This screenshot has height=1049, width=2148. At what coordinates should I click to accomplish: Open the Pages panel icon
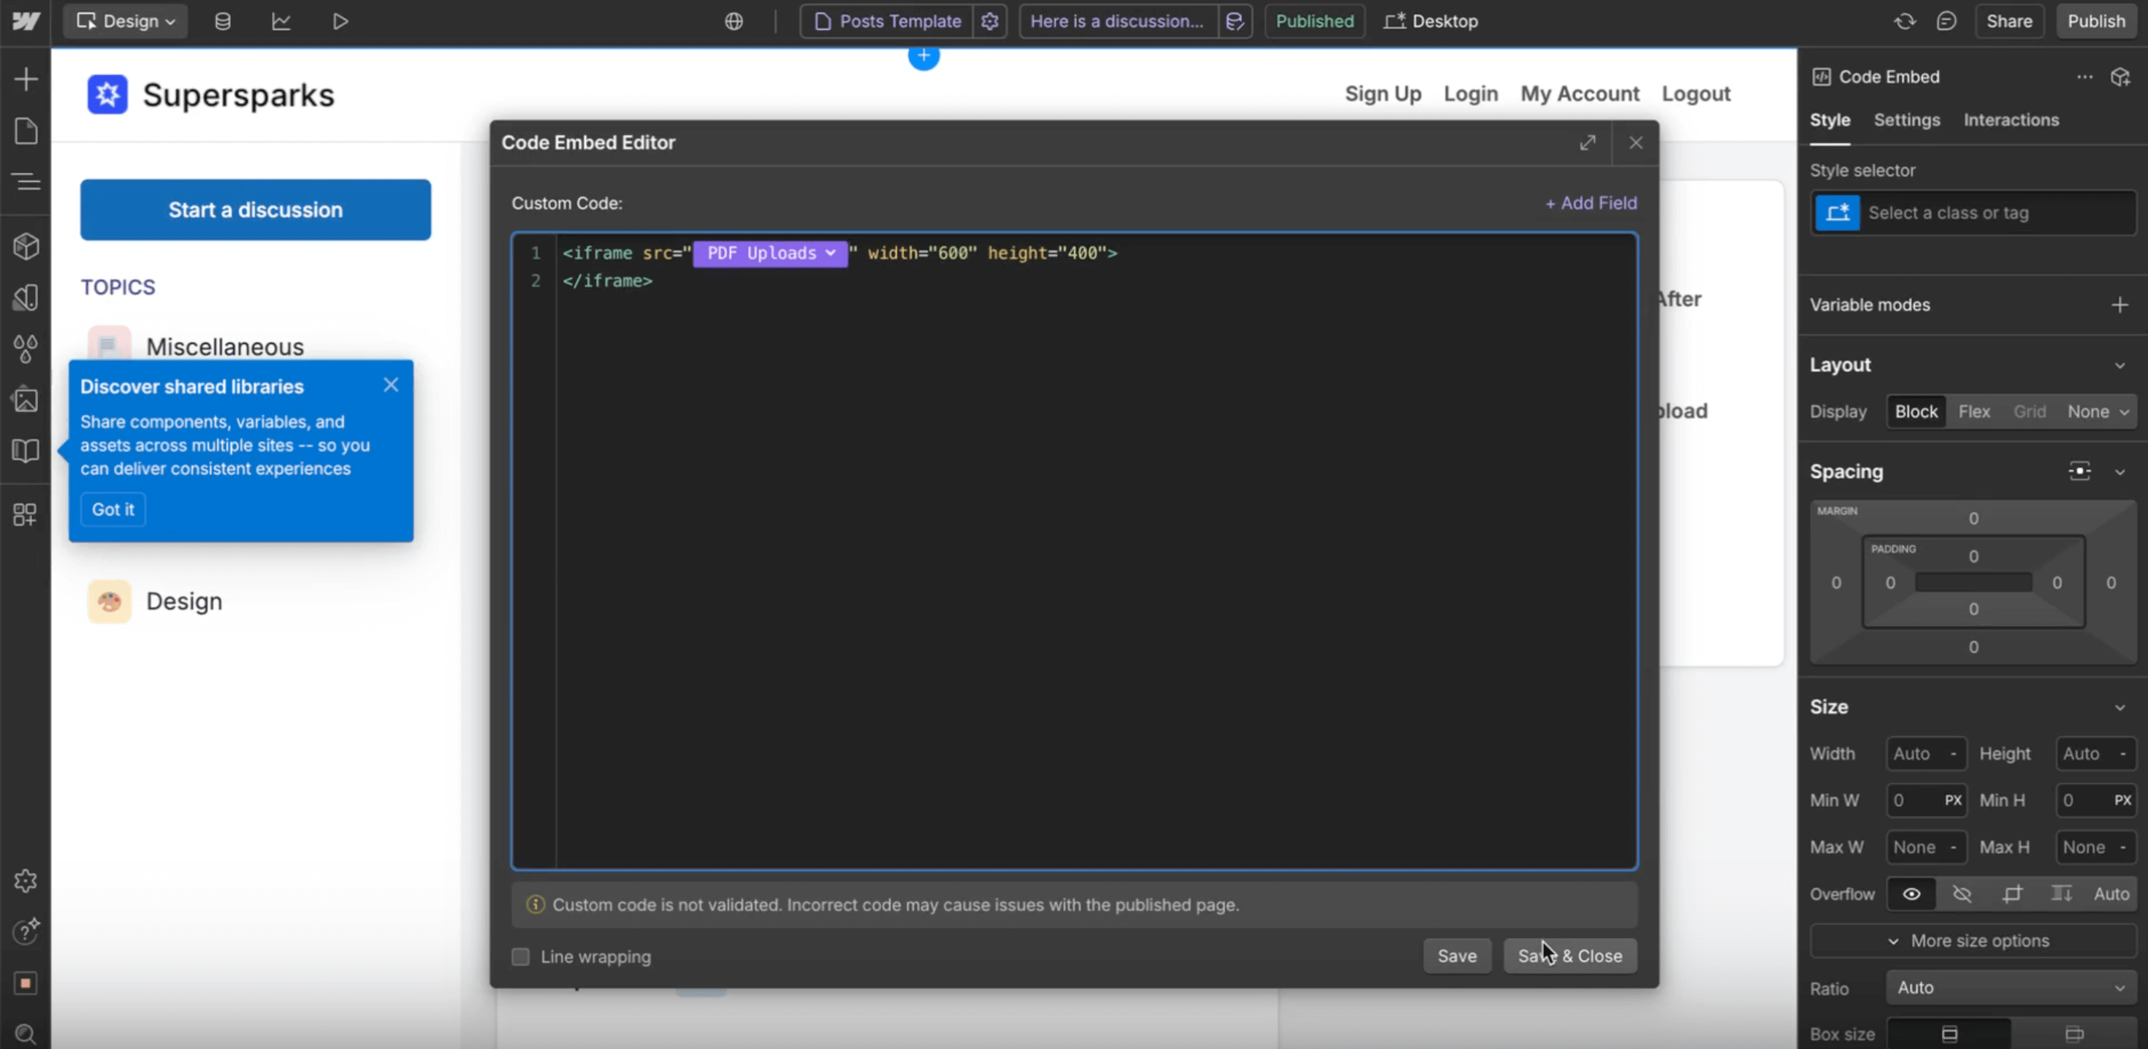point(26,131)
